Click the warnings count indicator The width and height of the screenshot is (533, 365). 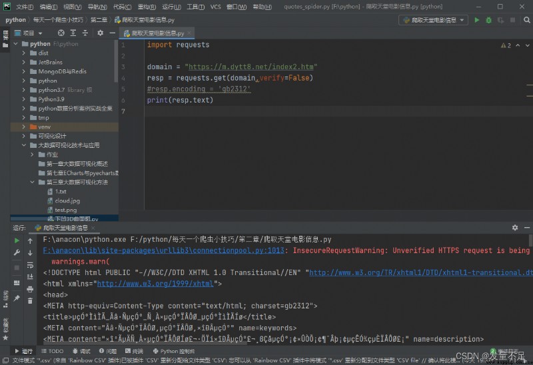(x=506, y=45)
